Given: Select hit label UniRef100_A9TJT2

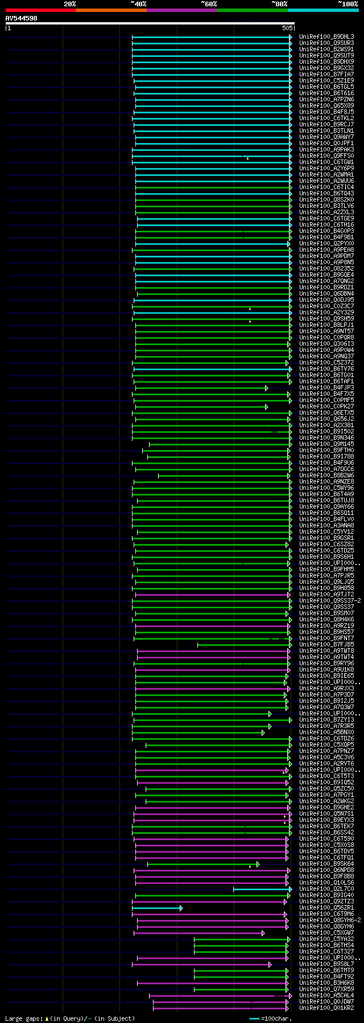Looking at the screenshot, I should point(326,595).
